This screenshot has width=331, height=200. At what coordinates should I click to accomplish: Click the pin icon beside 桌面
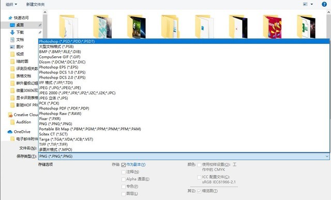point(40,25)
